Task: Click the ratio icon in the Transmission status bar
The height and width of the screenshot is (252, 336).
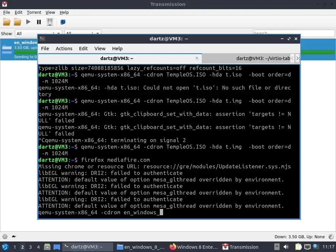Action: (331, 237)
